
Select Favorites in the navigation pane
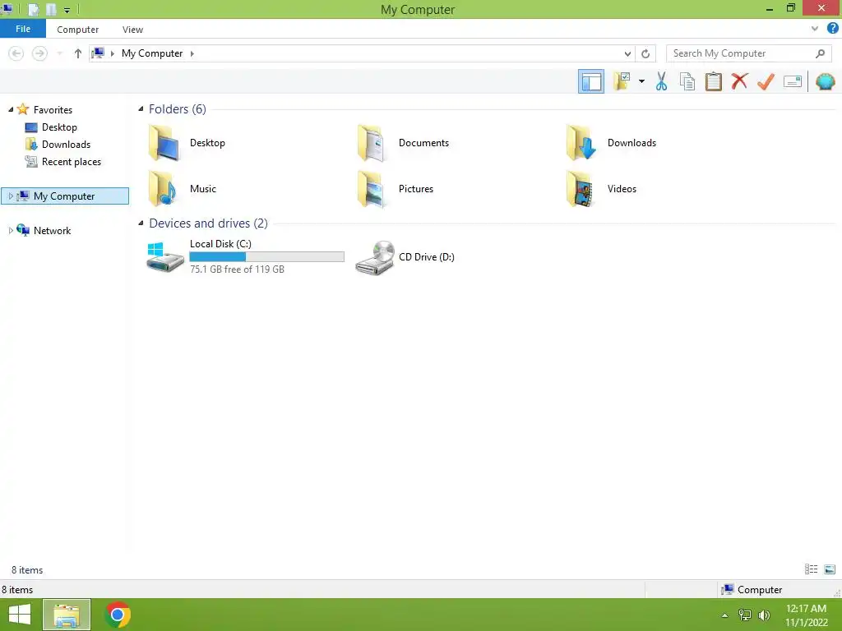pos(53,109)
